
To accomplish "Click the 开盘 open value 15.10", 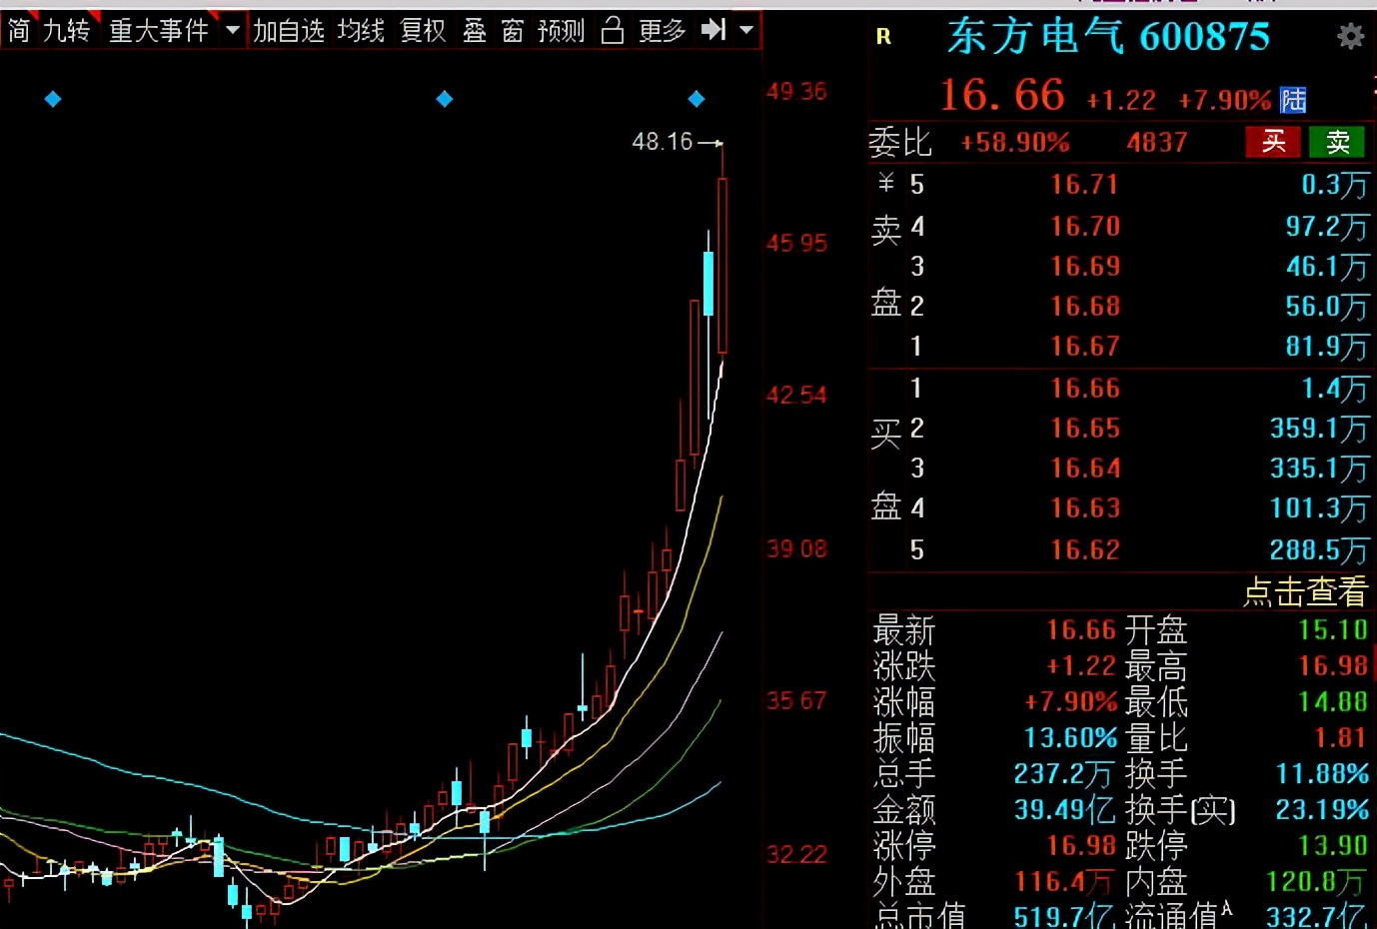I will click(1333, 630).
